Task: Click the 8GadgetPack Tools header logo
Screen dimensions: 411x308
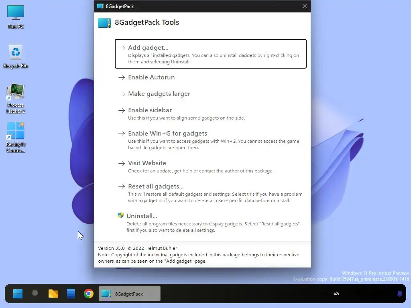Action: [x=104, y=23]
